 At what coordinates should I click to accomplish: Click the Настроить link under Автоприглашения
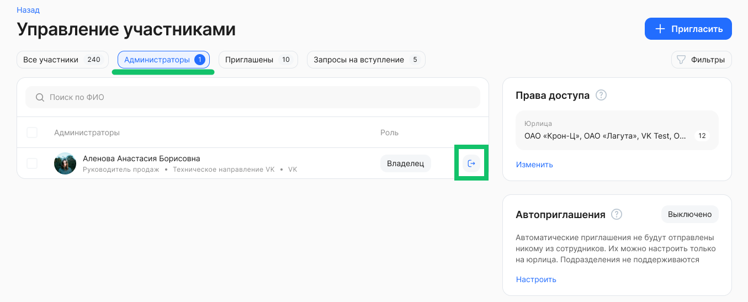[536, 279]
